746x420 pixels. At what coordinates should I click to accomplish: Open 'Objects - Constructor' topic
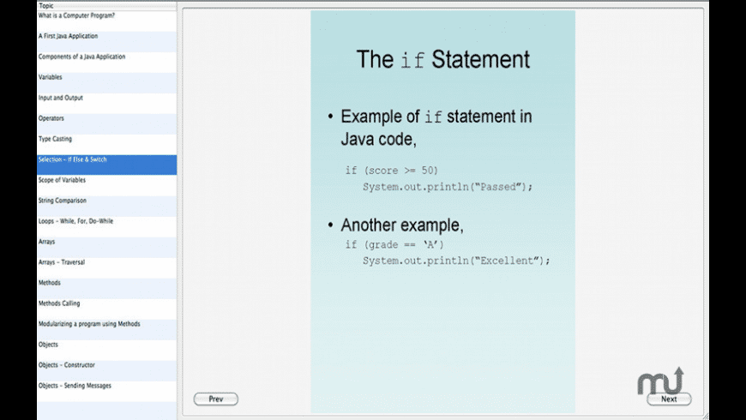pyautogui.click(x=106, y=370)
